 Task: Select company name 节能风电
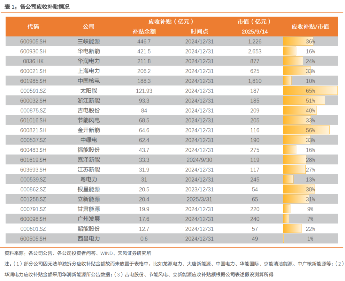(89, 120)
